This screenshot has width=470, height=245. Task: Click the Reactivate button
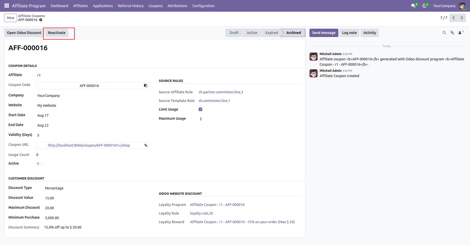tap(57, 33)
